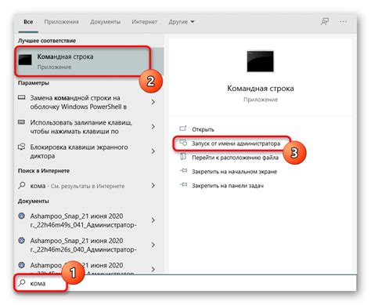Expand arrow for Блокировка клавиши экранного диктора
Screen dimensions: 371x305
(153, 151)
